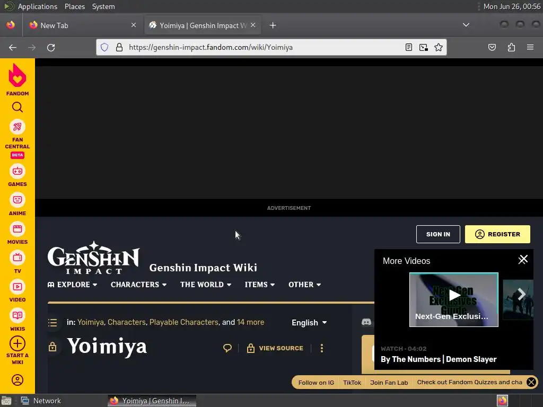Screen dimensions: 543x407
Task: Click the TikTok link
Action: coord(352,383)
